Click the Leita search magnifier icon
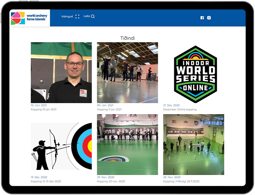Screen dimensions: 255x195 (x=93, y=16)
